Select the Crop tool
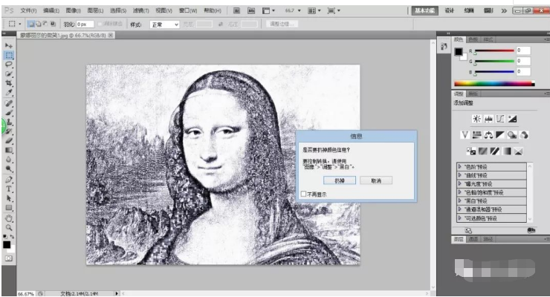The width and height of the screenshot is (550, 297). click(x=9, y=83)
